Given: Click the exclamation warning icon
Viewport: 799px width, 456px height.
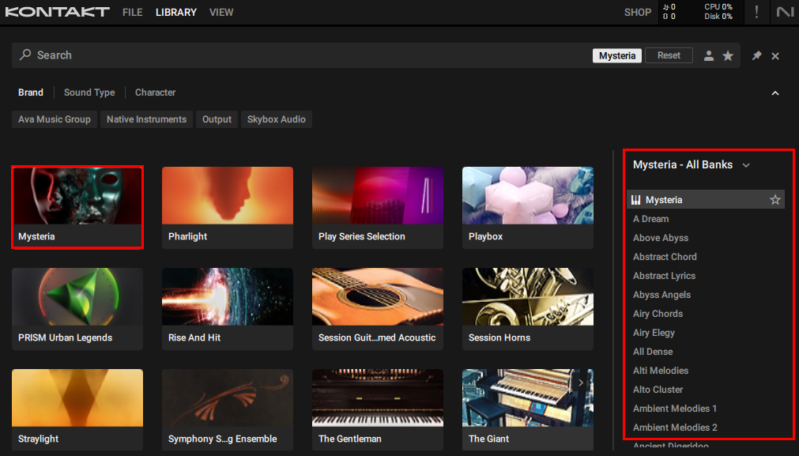Looking at the screenshot, I should [x=756, y=12].
